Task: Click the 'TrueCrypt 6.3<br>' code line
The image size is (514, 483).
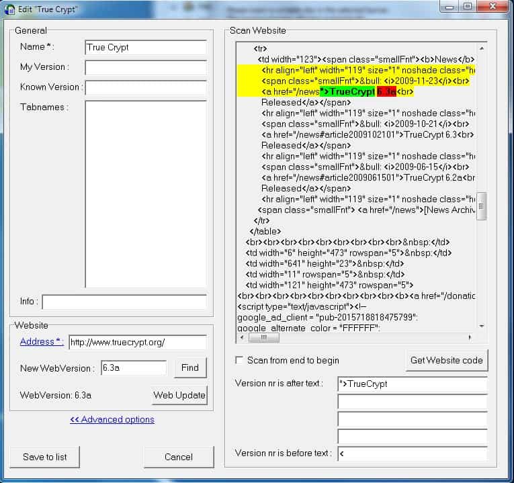Action: [368, 134]
